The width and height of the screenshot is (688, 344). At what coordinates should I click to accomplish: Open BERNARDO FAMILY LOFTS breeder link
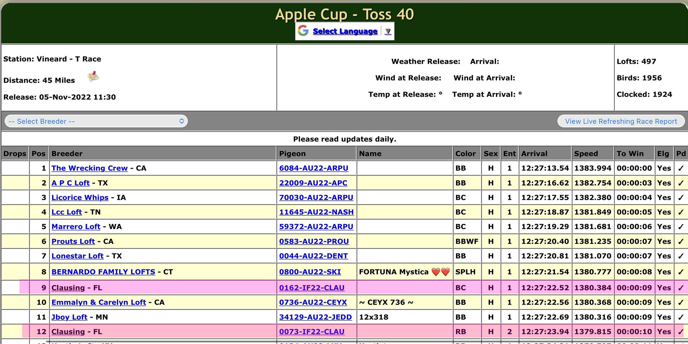(103, 272)
